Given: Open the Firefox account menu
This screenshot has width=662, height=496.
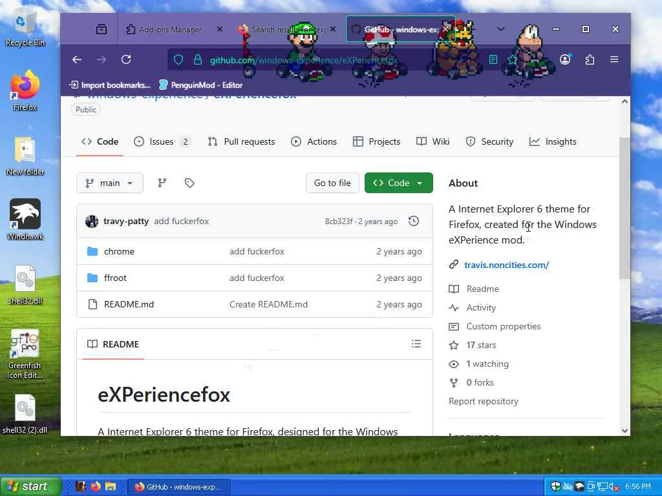Looking at the screenshot, I should pyautogui.click(x=565, y=59).
